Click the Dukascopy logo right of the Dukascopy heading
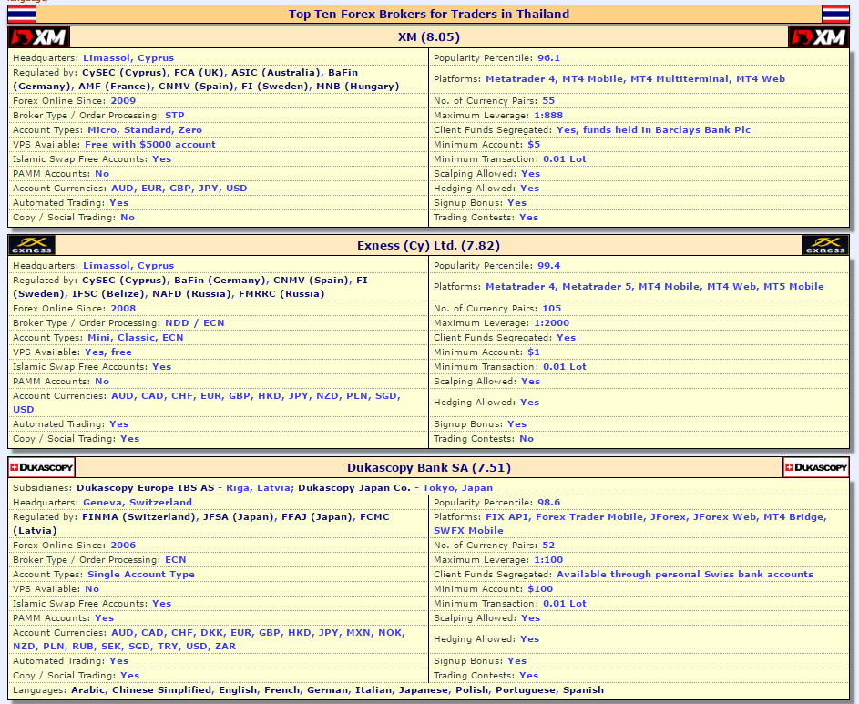 point(815,467)
